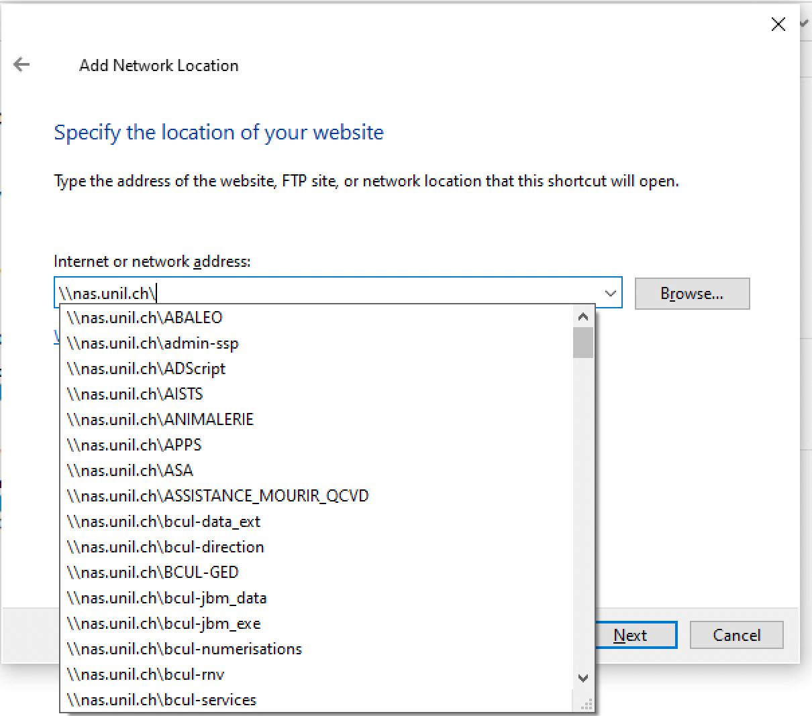
Task: Click the back arrow in wizard header
Action: tap(22, 65)
